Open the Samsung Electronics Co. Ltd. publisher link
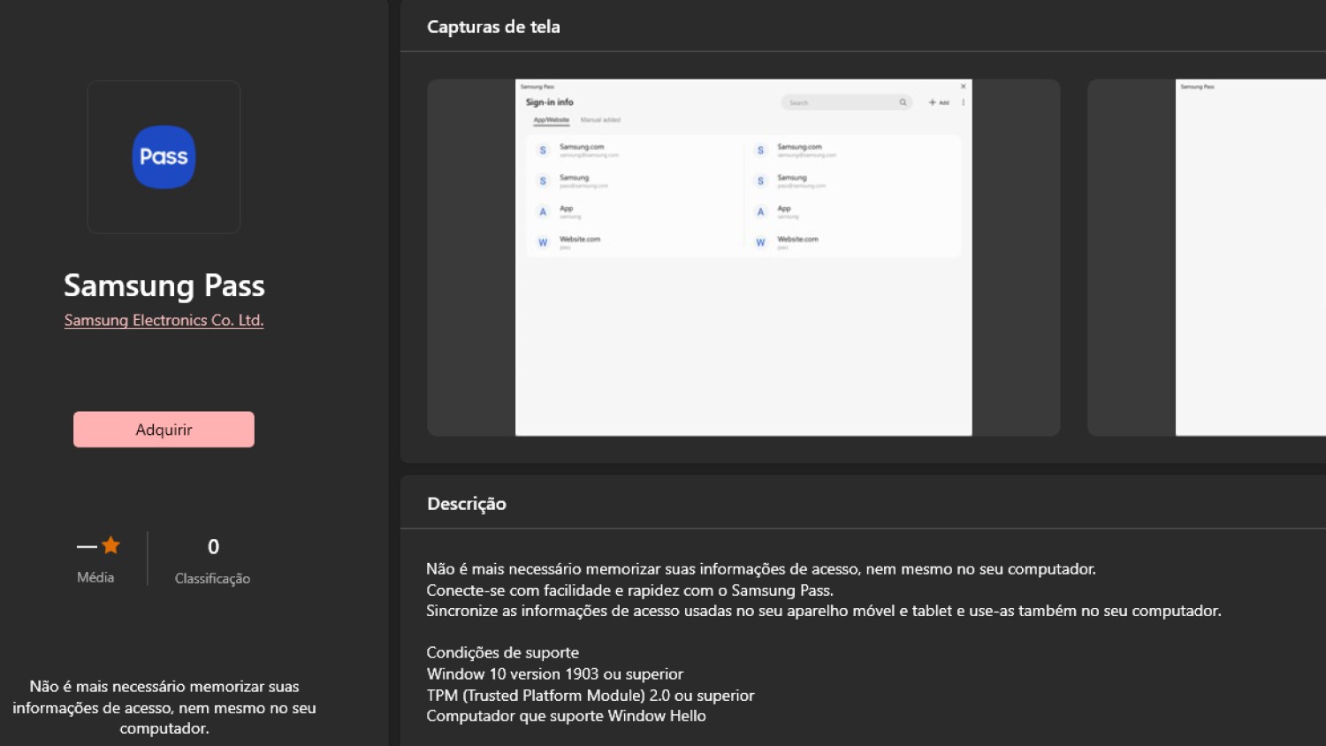The image size is (1326, 746). [164, 320]
